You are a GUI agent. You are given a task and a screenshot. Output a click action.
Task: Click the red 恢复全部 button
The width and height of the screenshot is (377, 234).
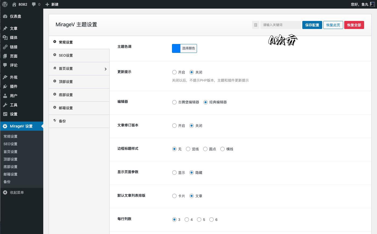(x=354, y=25)
